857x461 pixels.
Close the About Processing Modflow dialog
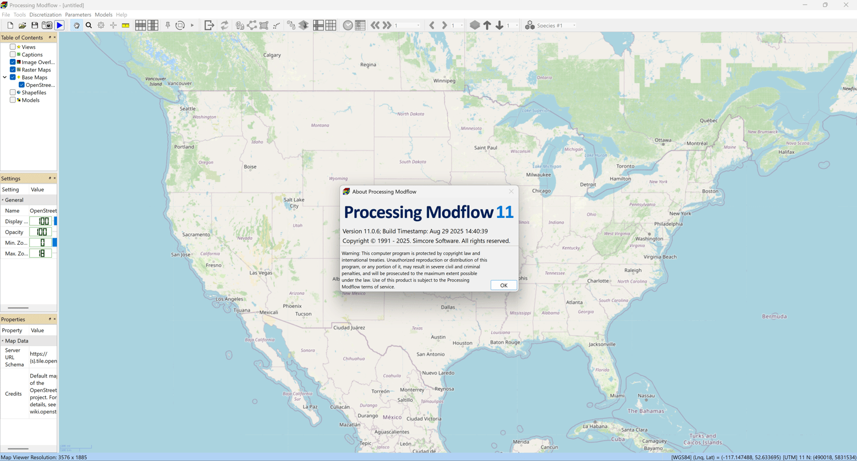(511, 192)
